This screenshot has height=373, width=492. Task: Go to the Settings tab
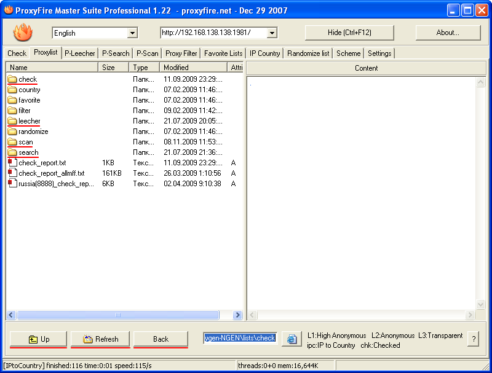click(x=379, y=53)
